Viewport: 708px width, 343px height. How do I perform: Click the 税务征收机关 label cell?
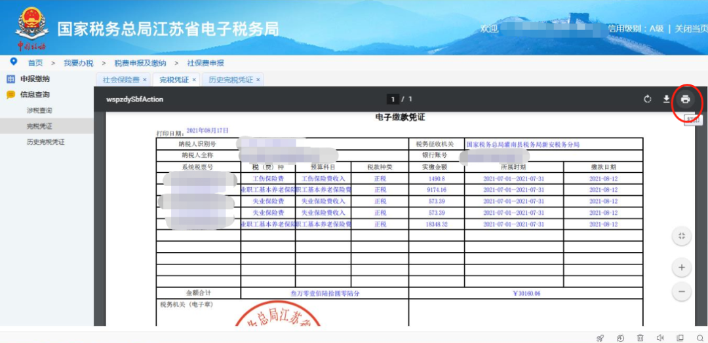[x=437, y=144]
